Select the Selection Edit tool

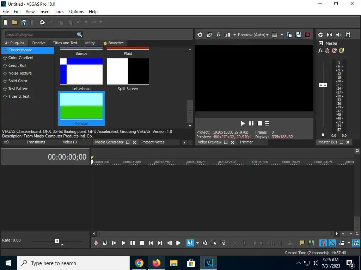(214, 243)
